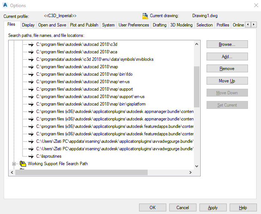This screenshot has width=261, height=214.
Task: Select the autocad 2018\map path entry
Action: pyautogui.click(x=77, y=67)
